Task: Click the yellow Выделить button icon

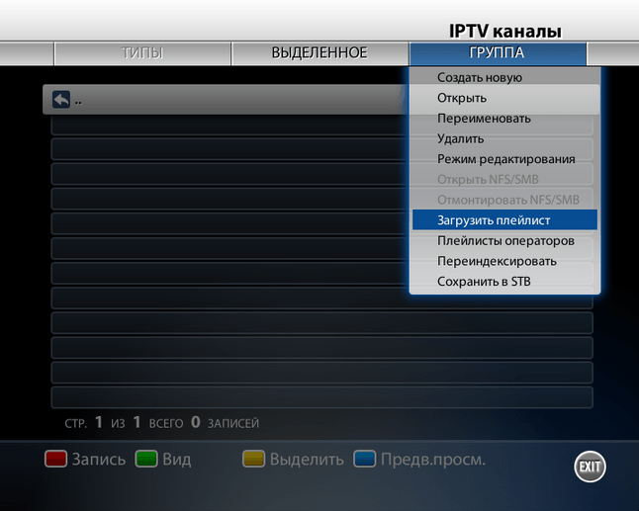Action: tap(253, 459)
